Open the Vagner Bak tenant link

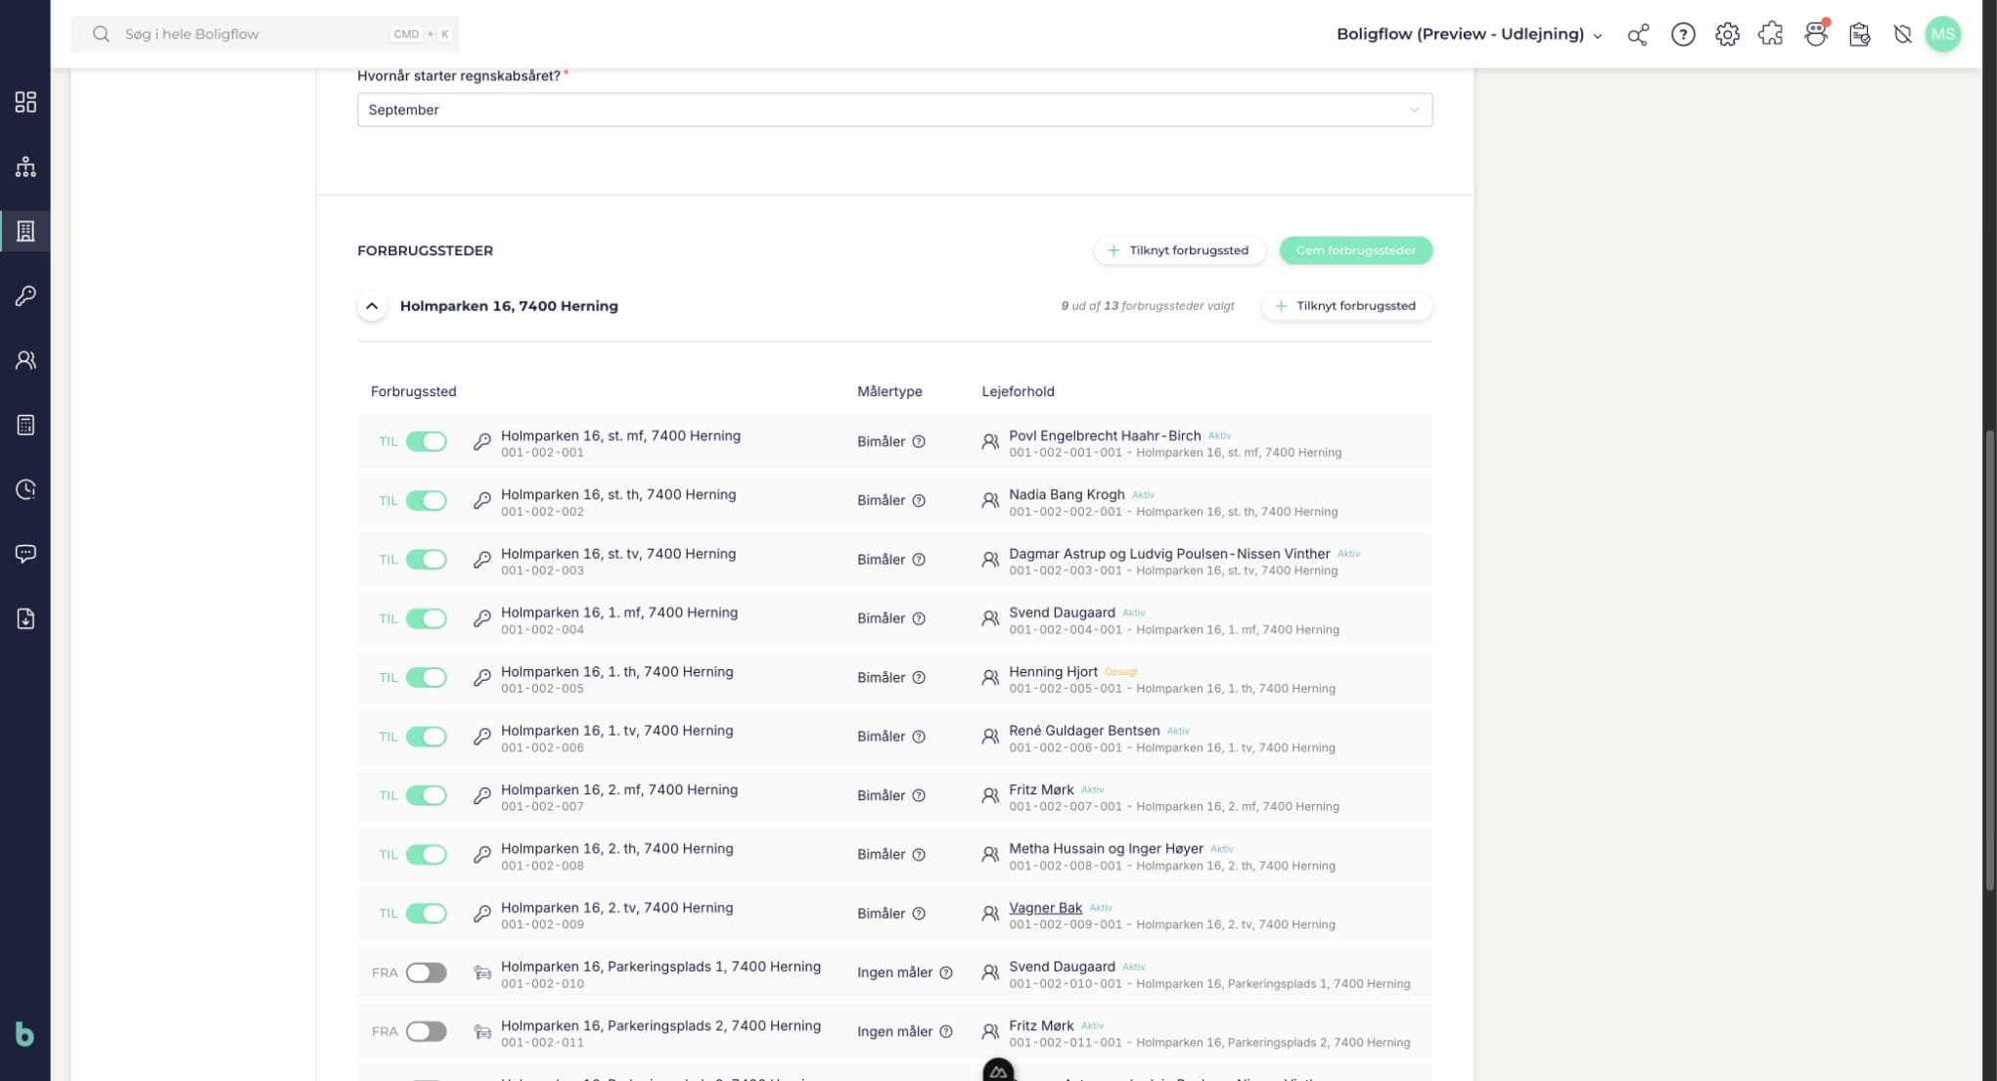point(1045,907)
